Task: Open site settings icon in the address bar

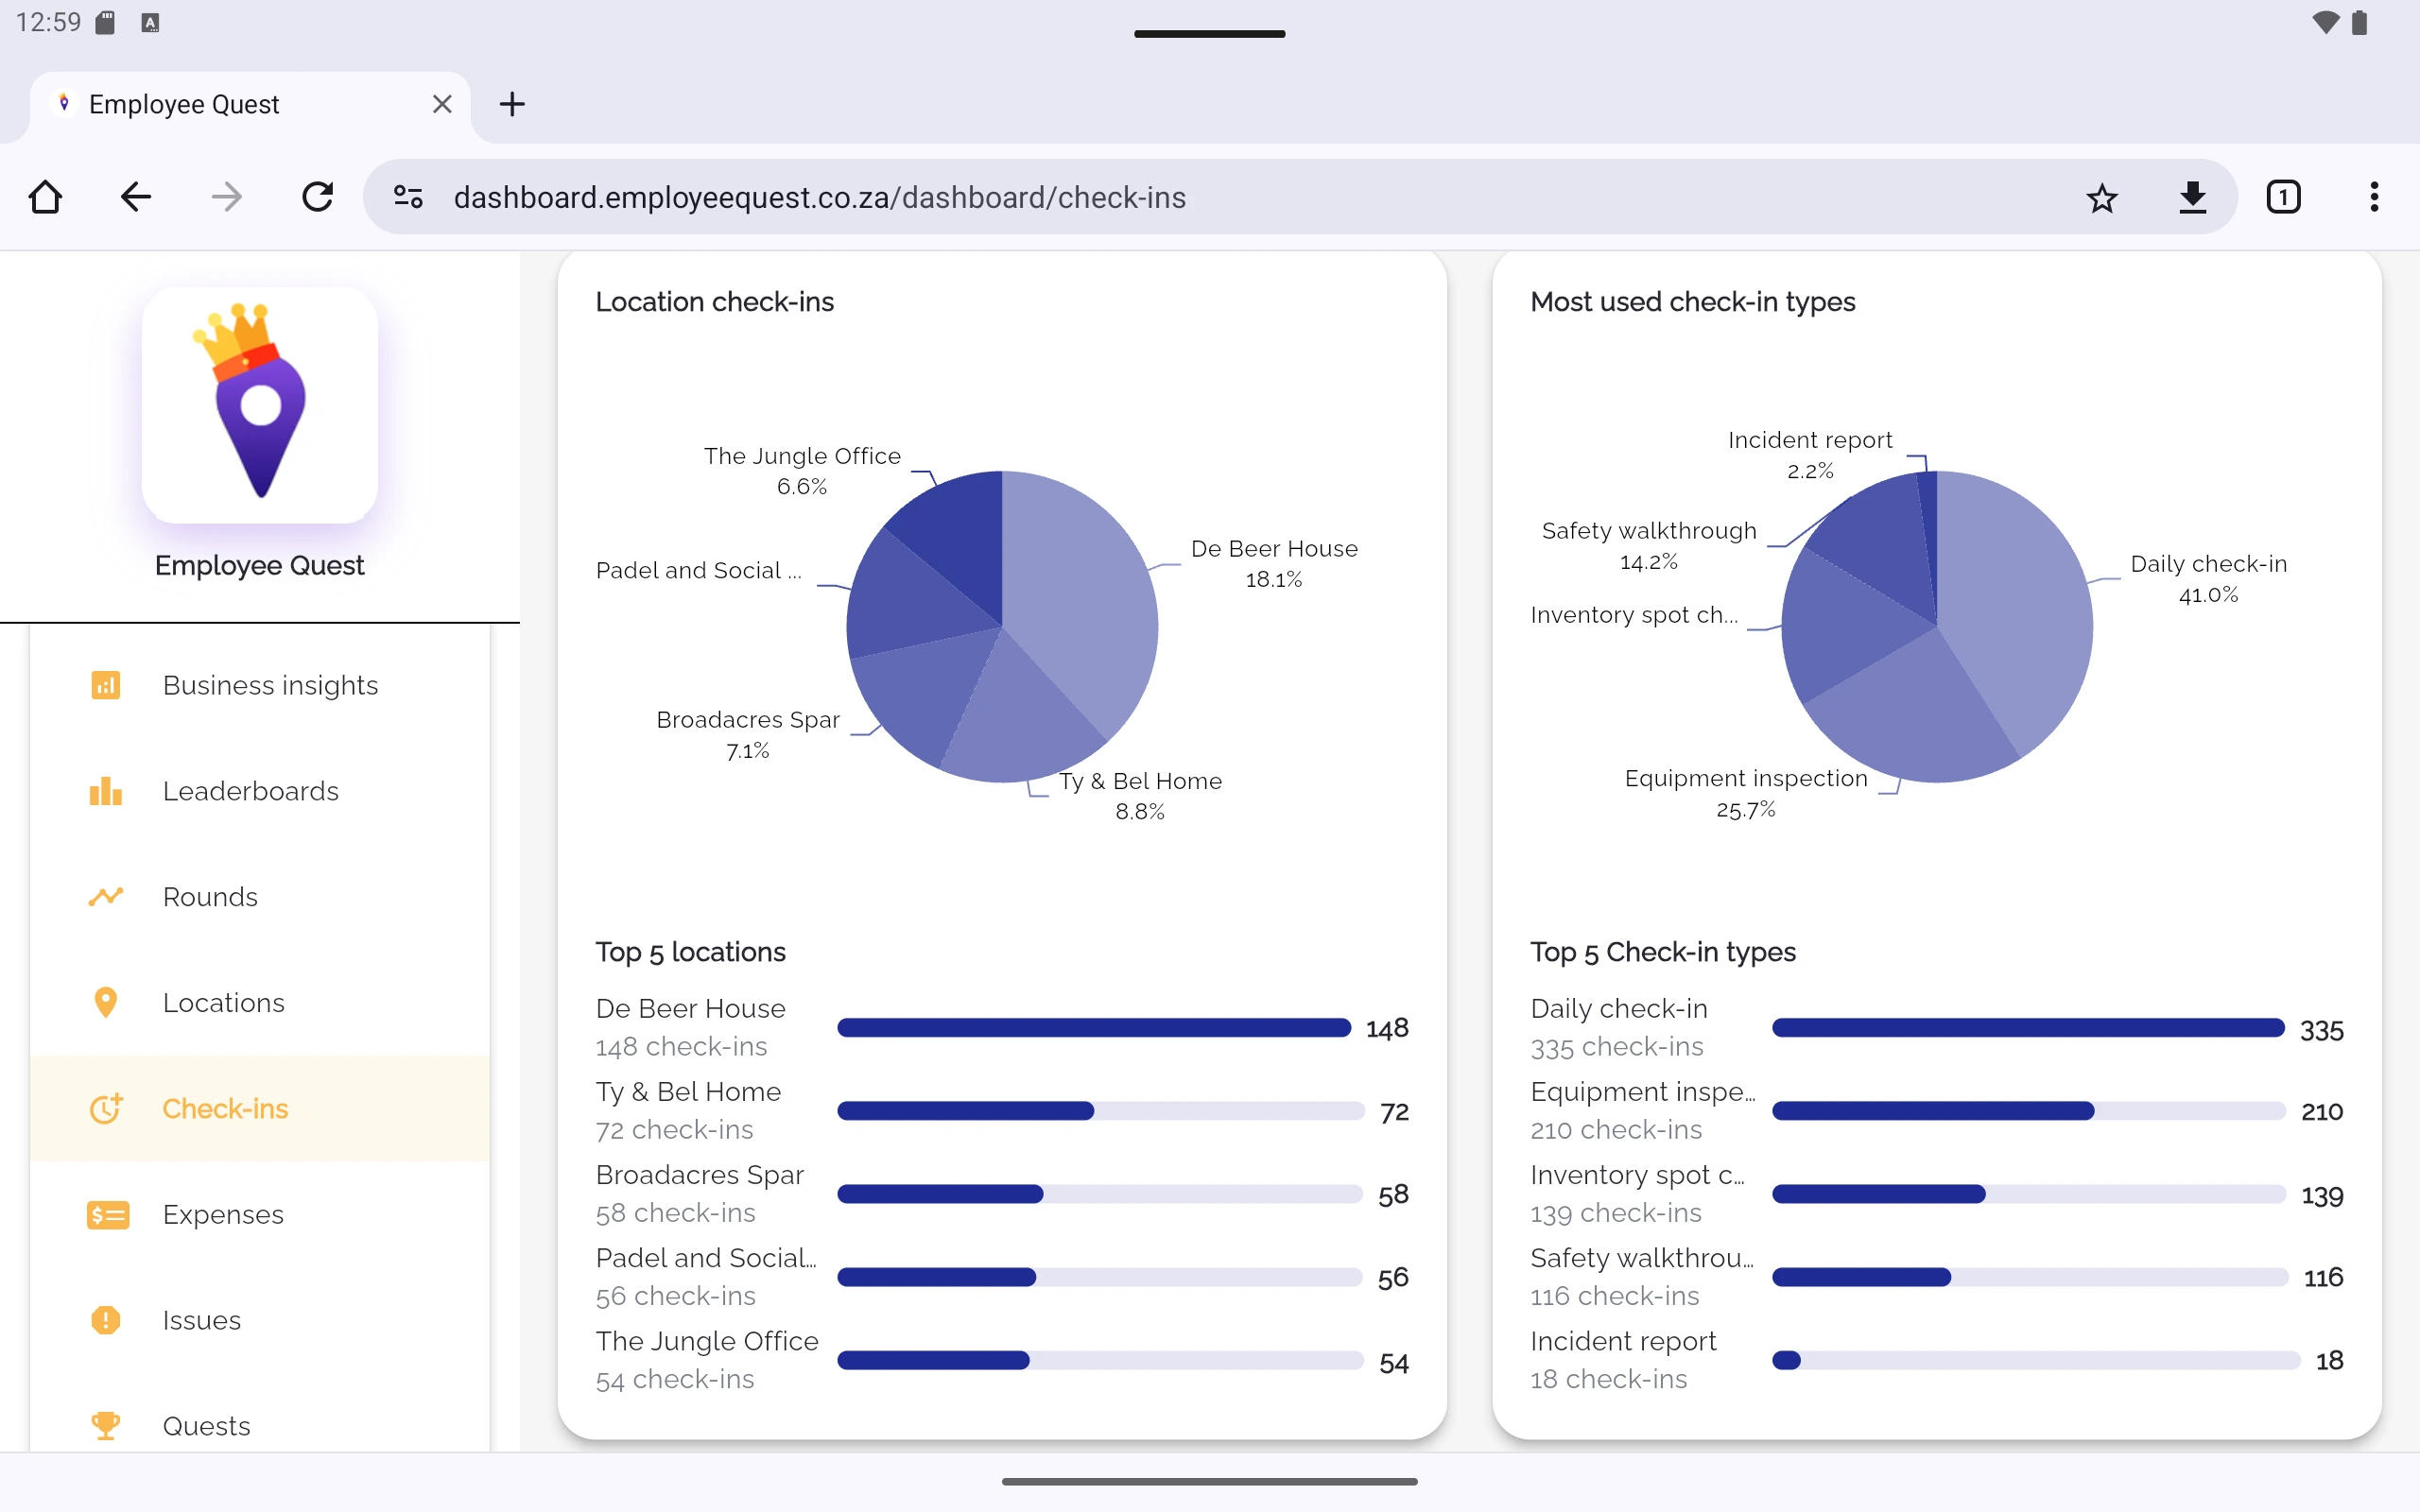Action: (x=407, y=197)
